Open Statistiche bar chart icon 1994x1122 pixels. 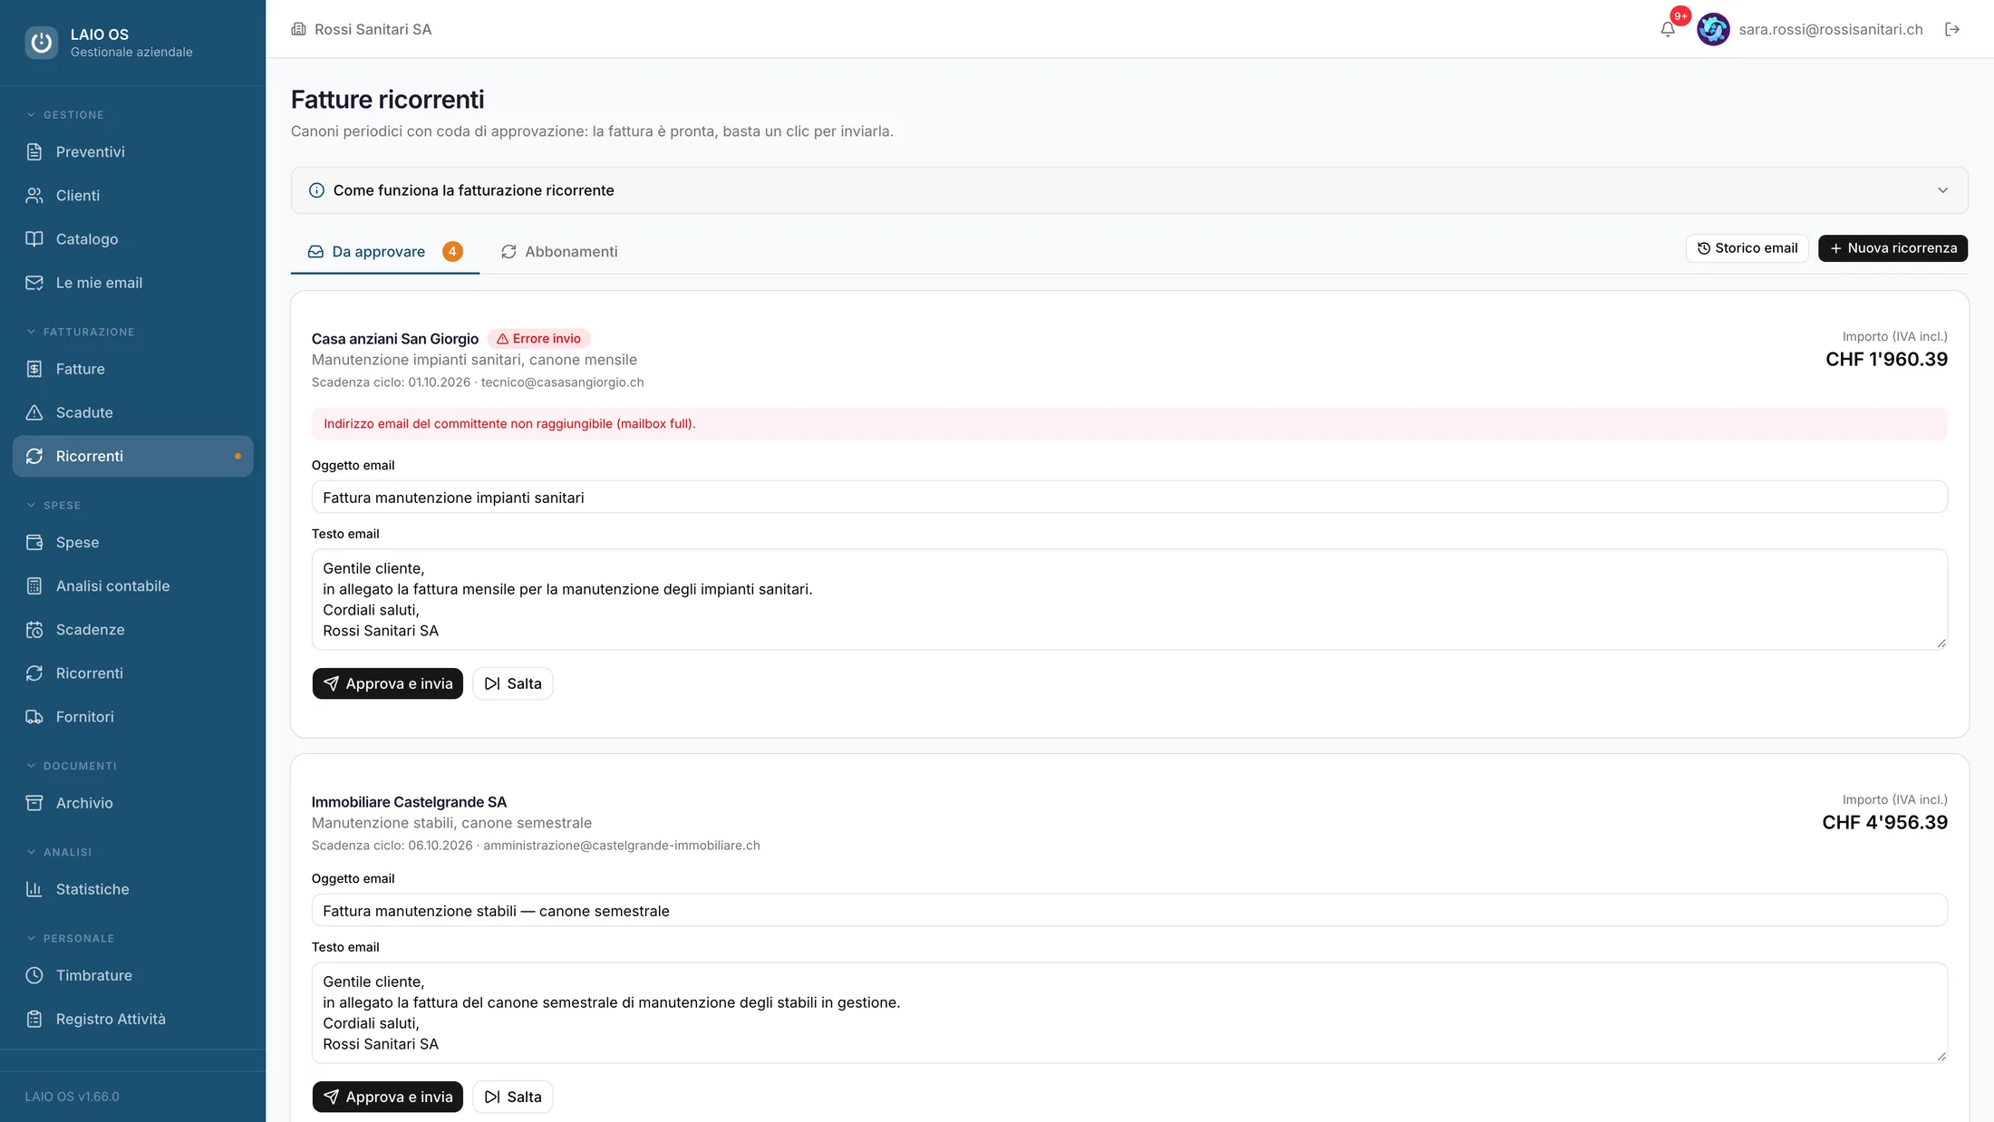pos(34,889)
